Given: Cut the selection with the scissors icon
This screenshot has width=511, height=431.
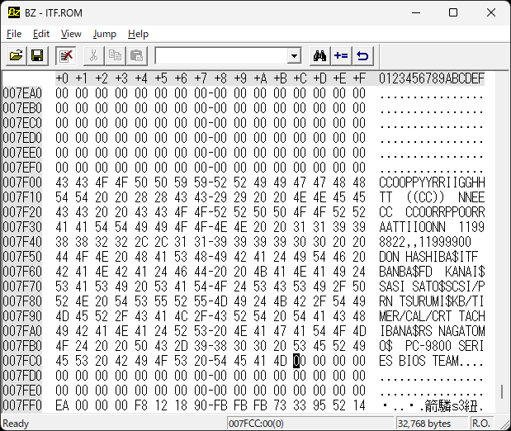Looking at the screenshot, I should tap(93, 56).
